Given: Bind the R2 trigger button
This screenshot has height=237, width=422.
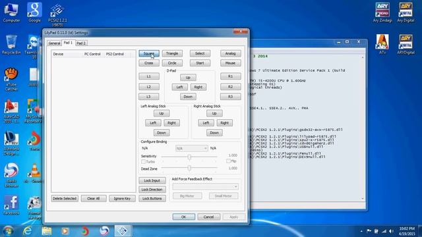Looking at the screenshot, I should click(x=231, y=87).
